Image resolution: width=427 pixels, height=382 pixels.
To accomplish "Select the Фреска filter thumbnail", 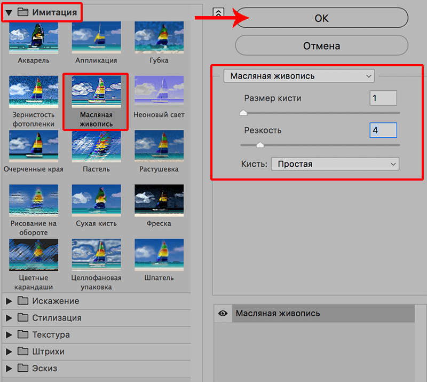I will (x=159, y=200).
